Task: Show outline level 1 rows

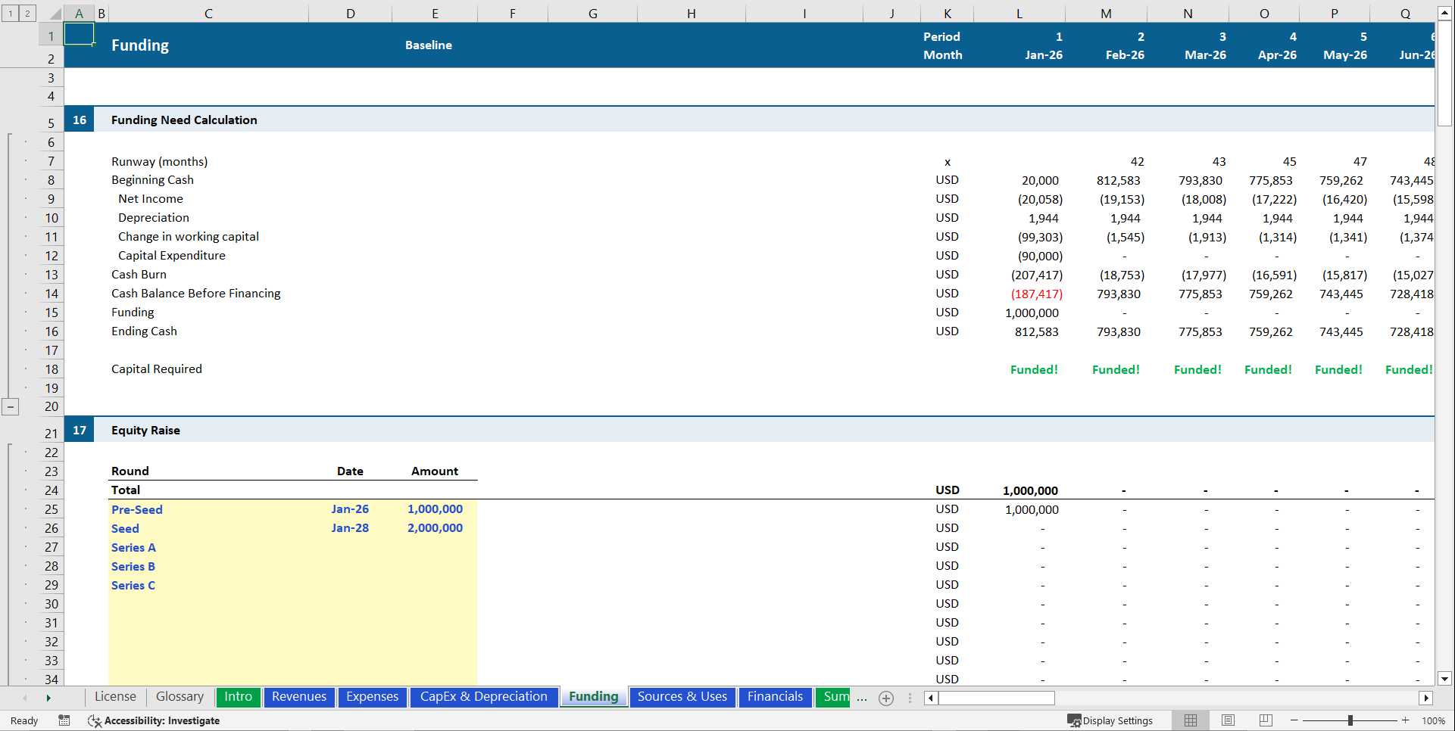Action: tap(10, 13)
